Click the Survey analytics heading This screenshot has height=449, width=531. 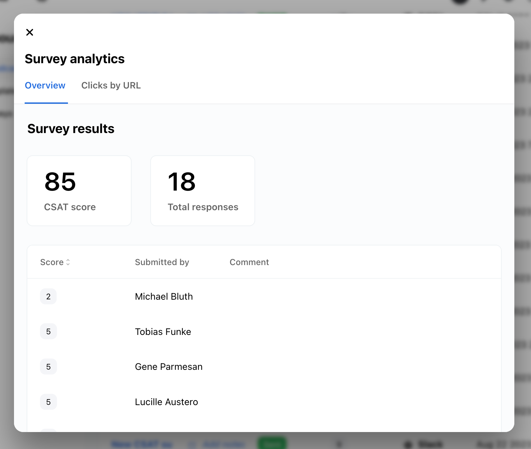(x=75, y=59)
